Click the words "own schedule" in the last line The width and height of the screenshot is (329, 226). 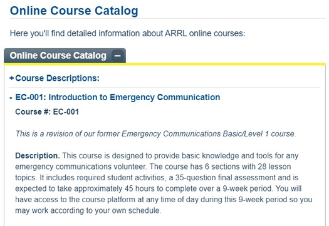(x=136, y=210)
